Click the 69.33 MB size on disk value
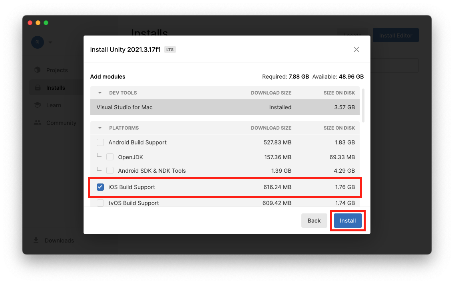454x284 pixels. (342, 157)
